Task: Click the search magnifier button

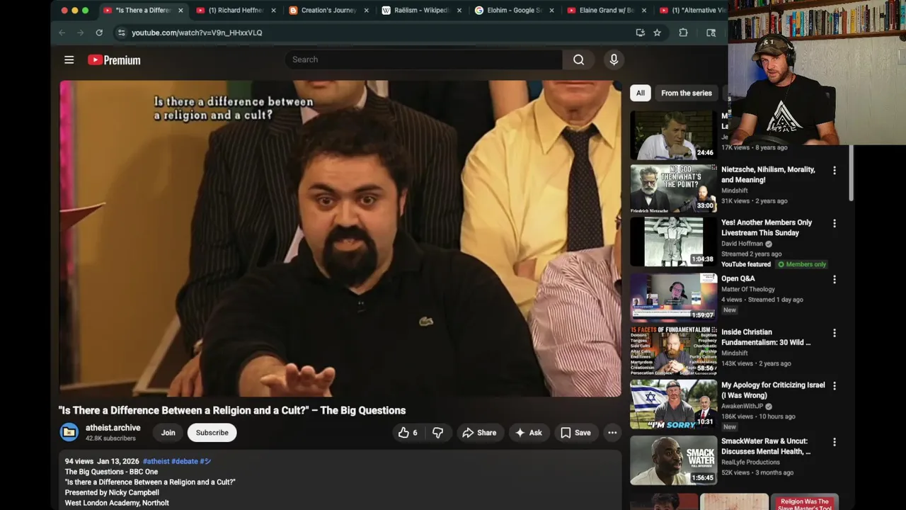Action: coord(578,59)
